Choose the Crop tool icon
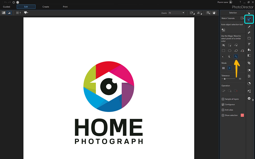Screen dimensions: 255x159 pyautogui.click(x=249, y=63)
